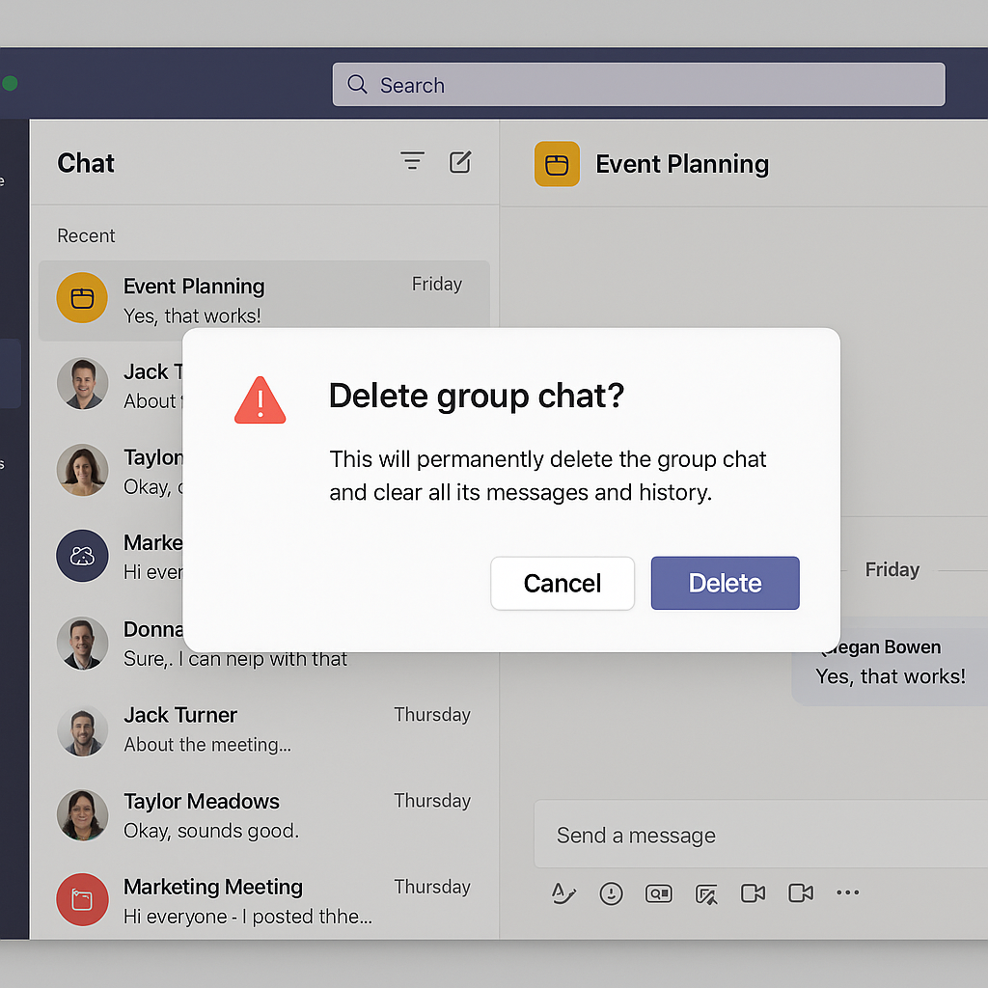This screenshot has width=988, height=988.
Task: Open Taylor Meadows Thursday conversation
Action: (x=264, y=815)
